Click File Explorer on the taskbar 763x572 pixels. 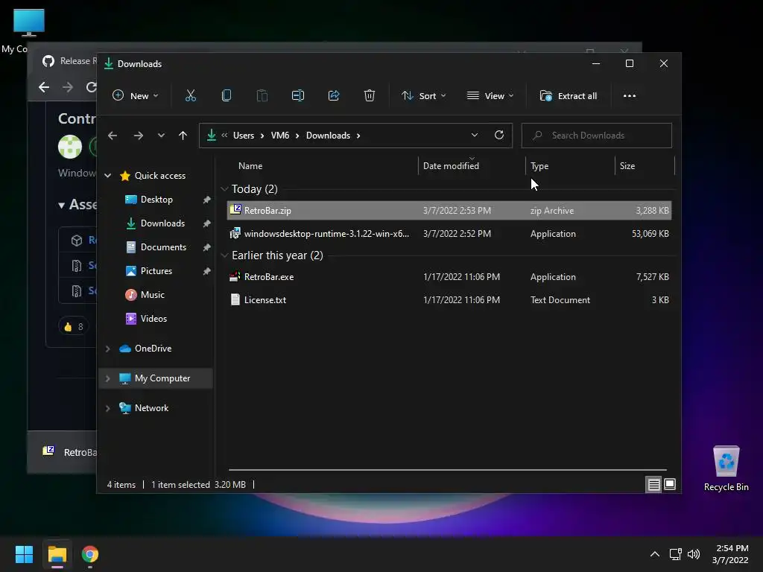[x=57, y=554]
